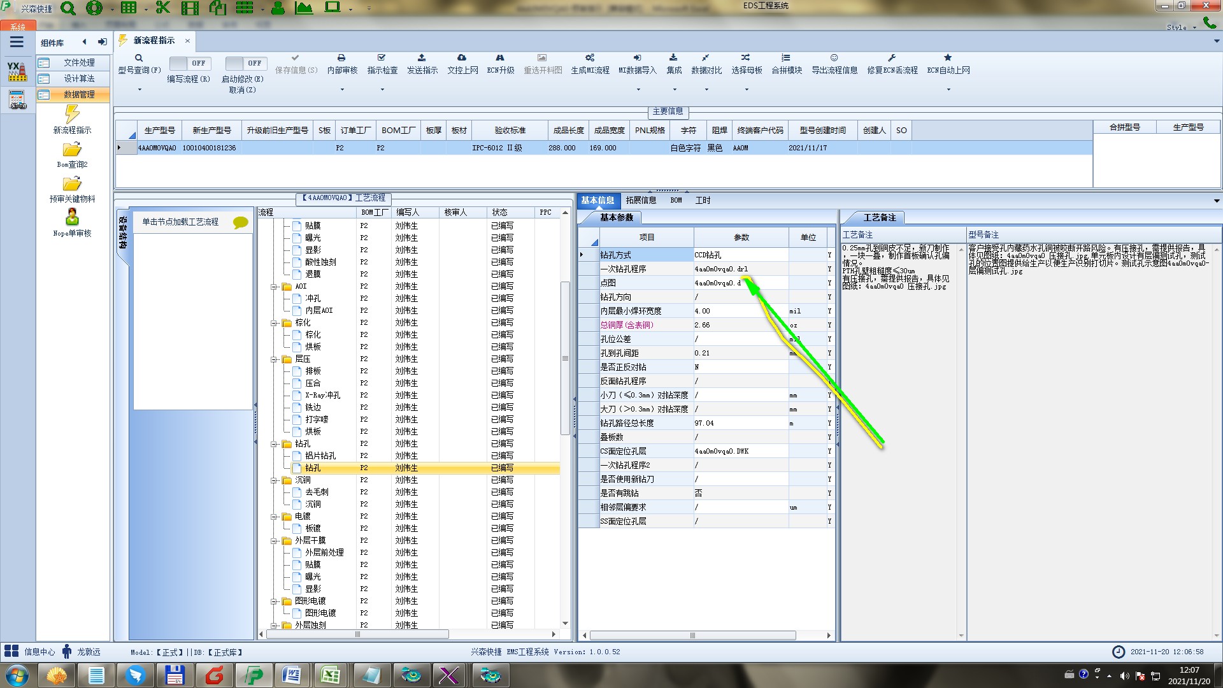Image resolution: width=1223 pixels, height=688 pixels.
Task: Click the 内部审核 printer icon
Action: [x=341, y=58]
